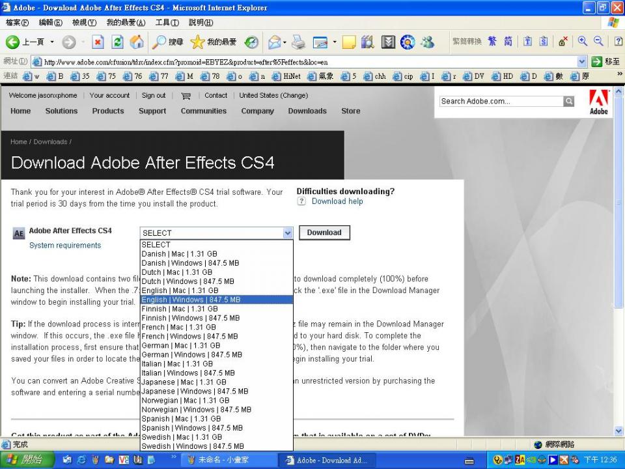Open the Store navigation link
The width and height of the screenshot is (625, 469).
point(351,111)
